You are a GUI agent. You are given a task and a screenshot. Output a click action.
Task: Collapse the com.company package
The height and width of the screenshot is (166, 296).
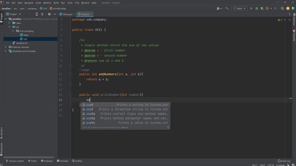pyautogui.click(x=13, y=31)
